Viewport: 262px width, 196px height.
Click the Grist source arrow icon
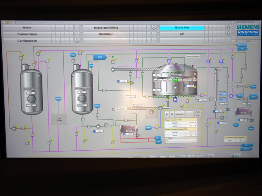click(x=100, y=57)
